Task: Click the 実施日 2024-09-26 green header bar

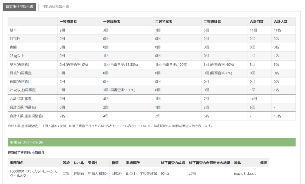Action: 151,142
